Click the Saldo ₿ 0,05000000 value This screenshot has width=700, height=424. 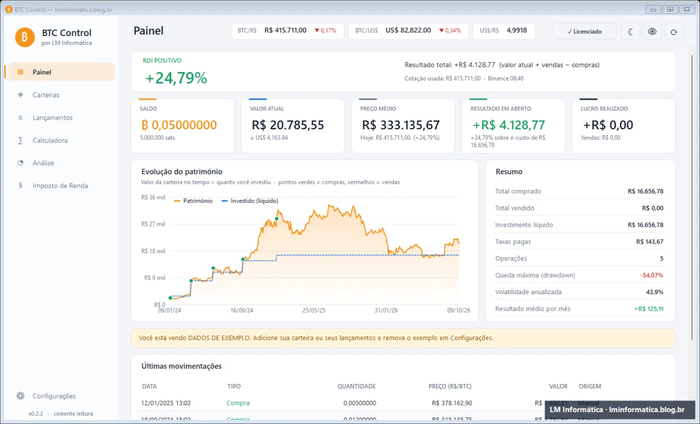(x=179, y=125)
